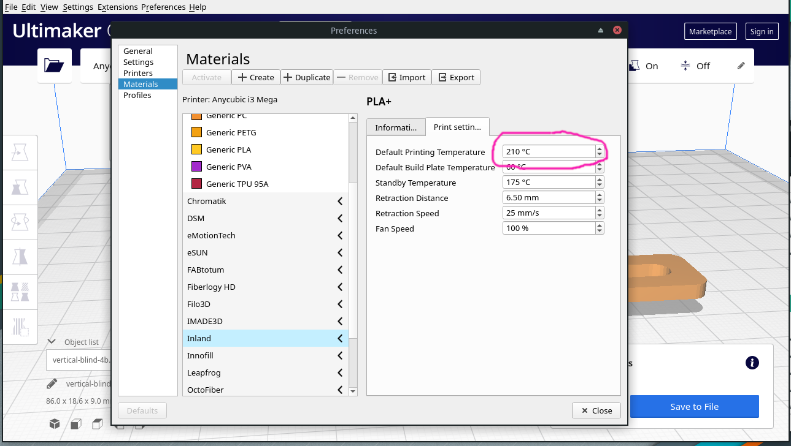This screenshot has height=446, width=791.
Task: Open the Help menu
Action: [198, 7]
